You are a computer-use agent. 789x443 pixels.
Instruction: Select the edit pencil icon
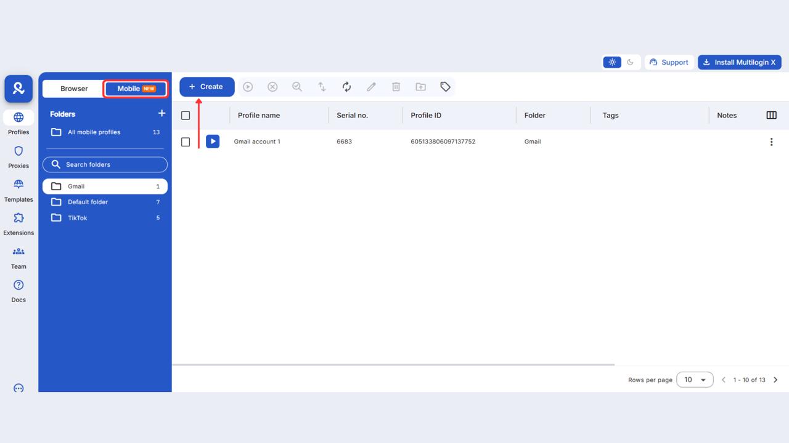[x=371, y=87]
